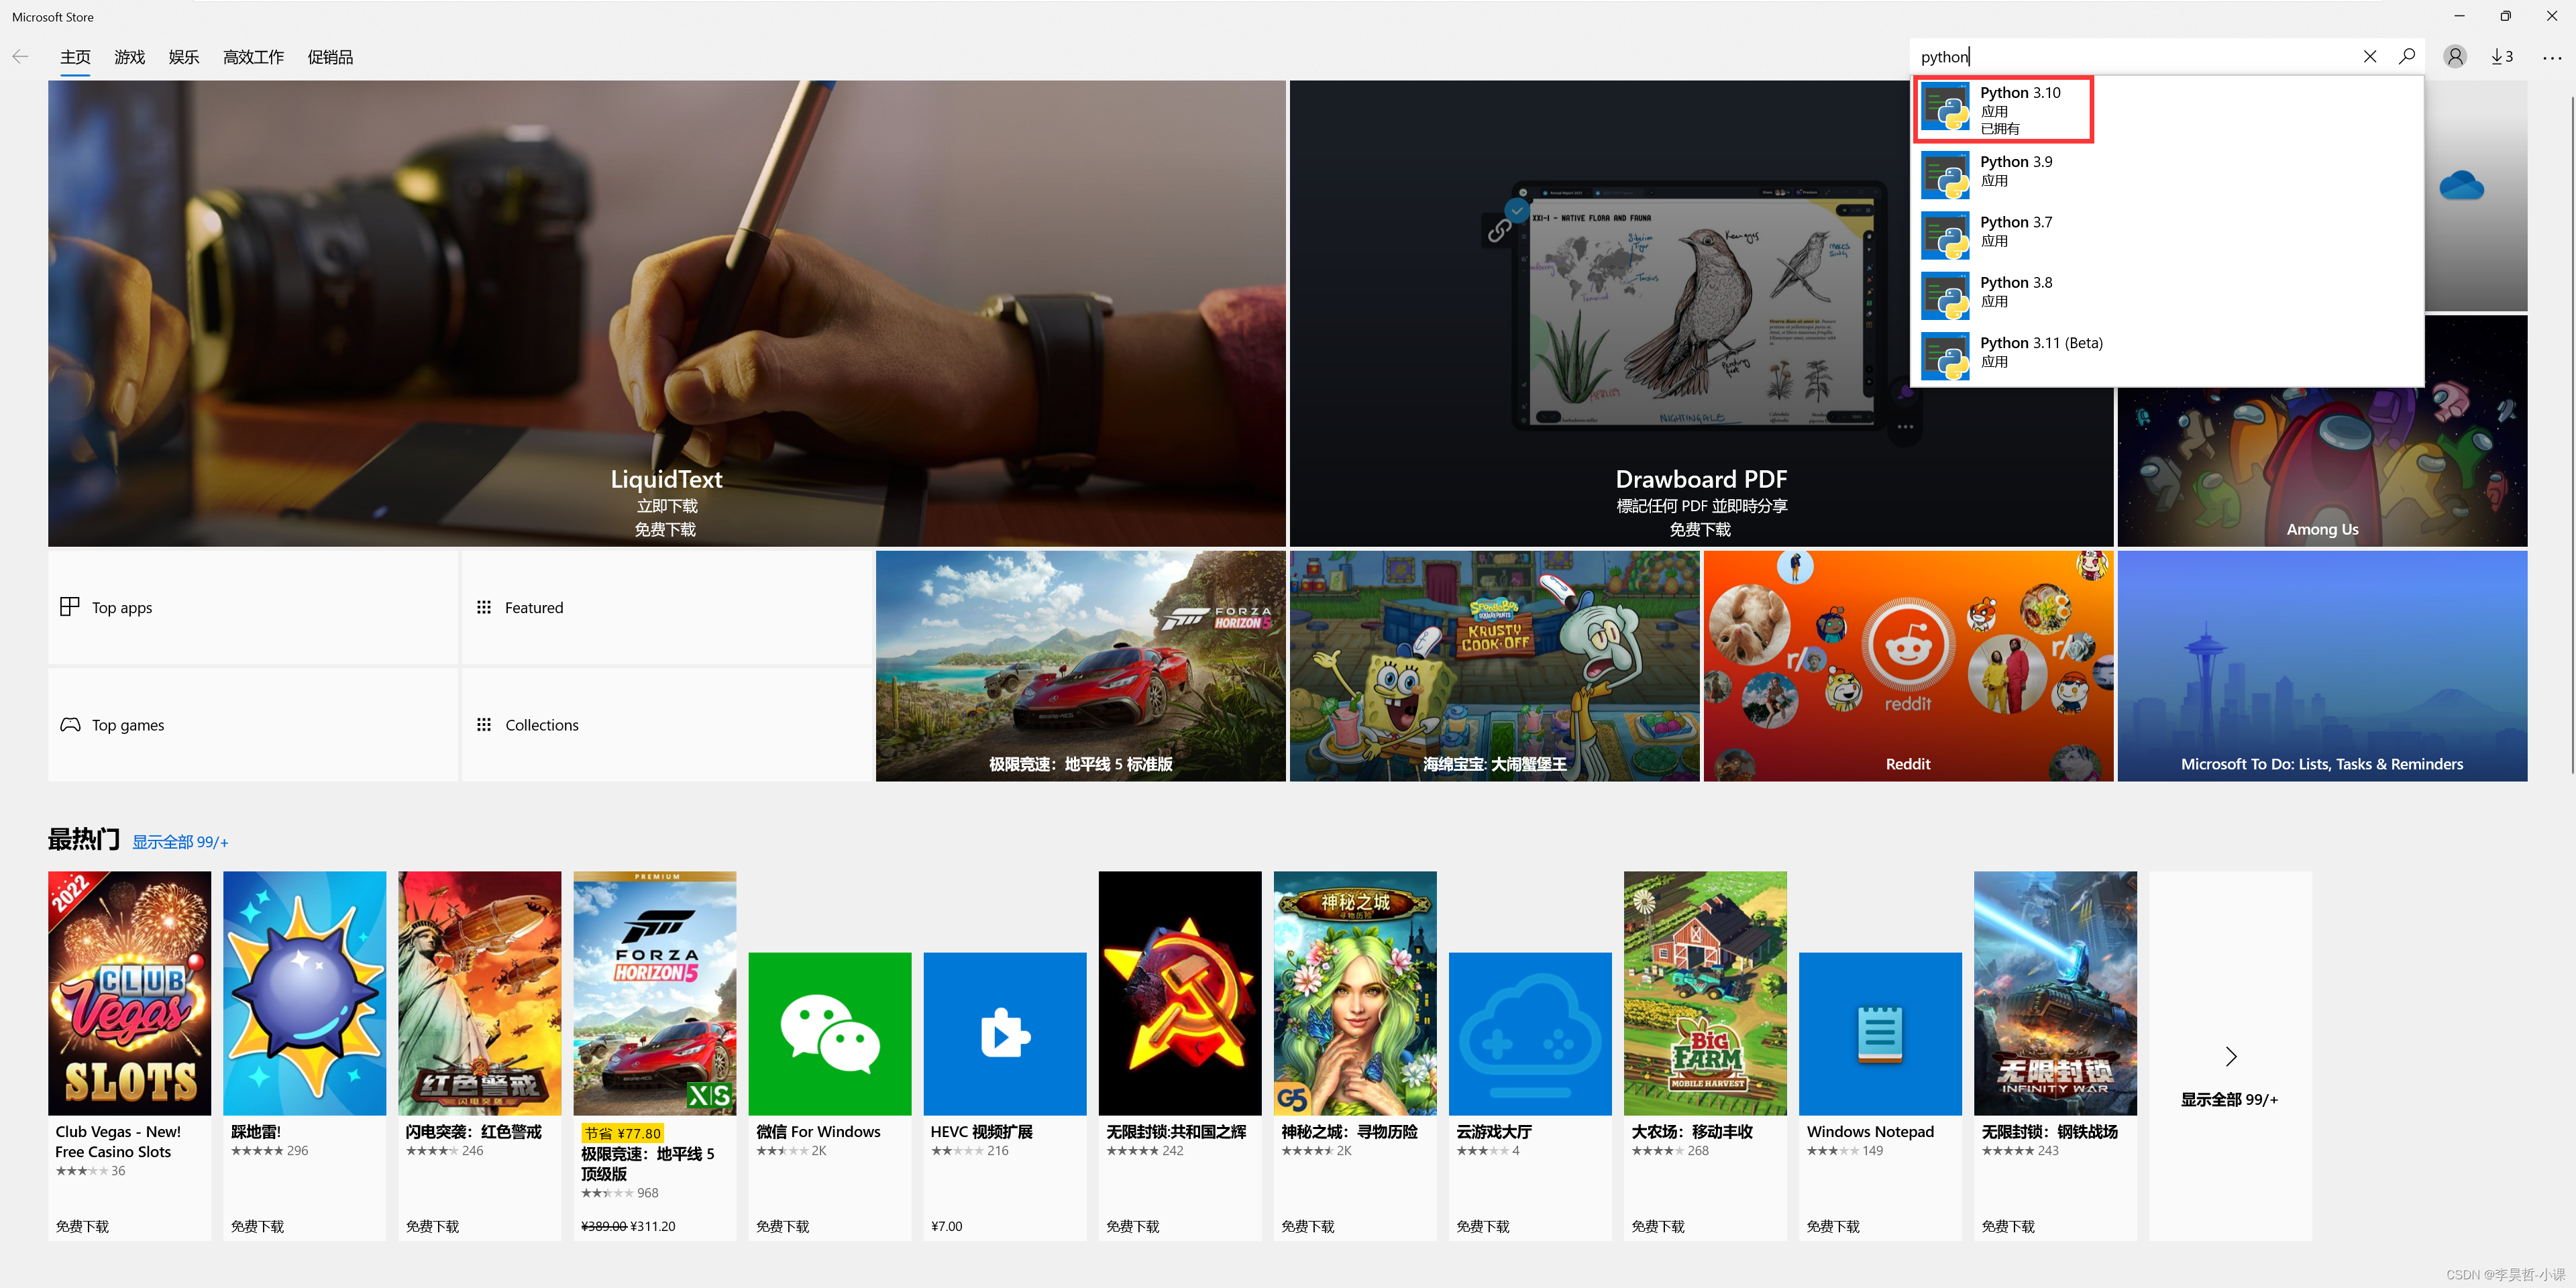This screenshot has width=2576, height=1288.
Task: Open the Top apps button
Action: (x=253, y=607)
